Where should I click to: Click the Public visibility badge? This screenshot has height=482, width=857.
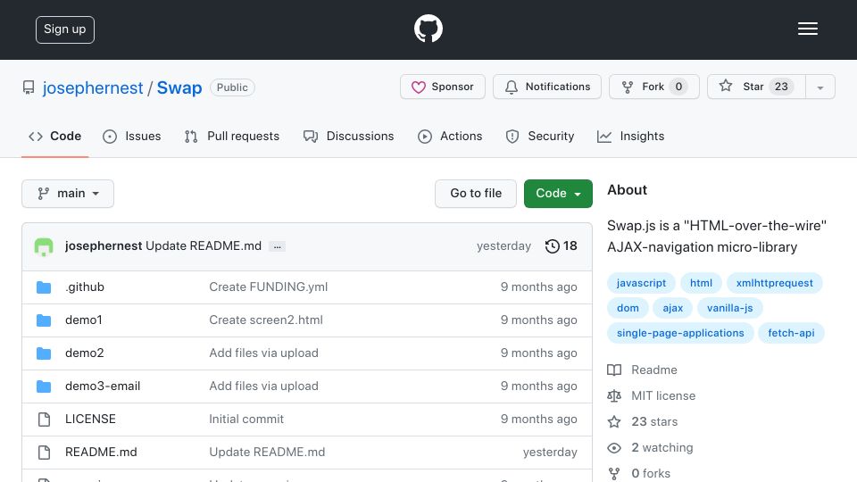[x=232, y=87]
